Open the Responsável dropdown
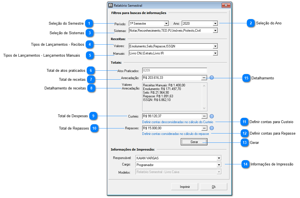300x198 pixels. click(x=219, y=158)
